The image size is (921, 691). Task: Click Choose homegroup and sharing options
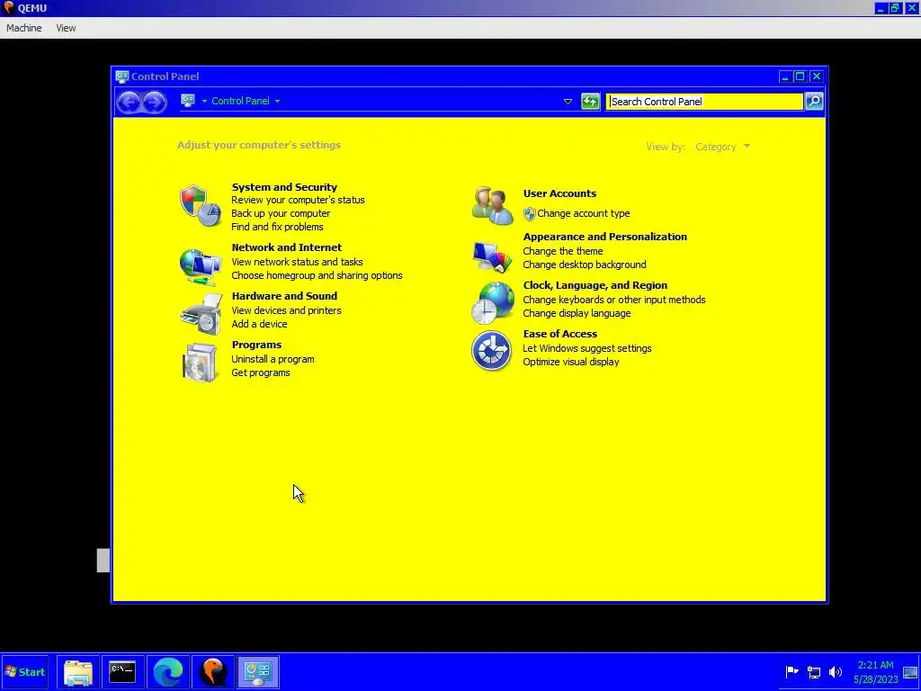[317, 275]
